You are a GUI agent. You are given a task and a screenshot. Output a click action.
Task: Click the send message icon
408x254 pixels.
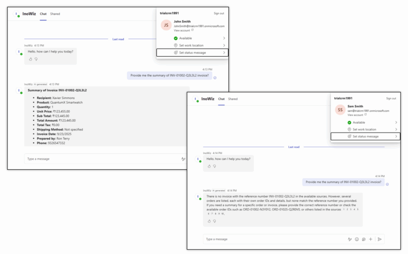pyautogui.click(x=379, y=239)
